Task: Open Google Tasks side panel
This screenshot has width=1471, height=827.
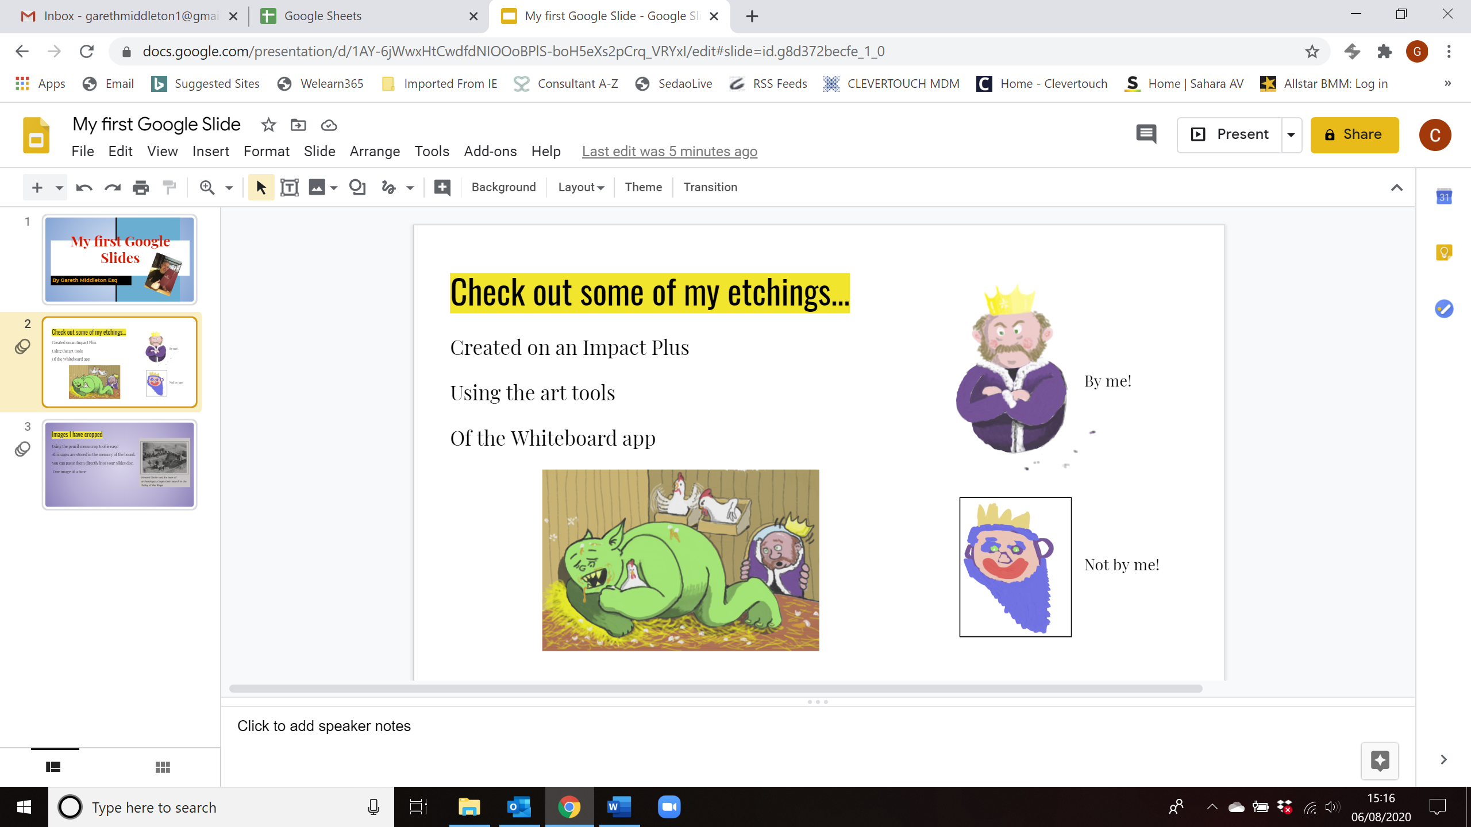Action: pyautogui.click(x=1444, y=308)
